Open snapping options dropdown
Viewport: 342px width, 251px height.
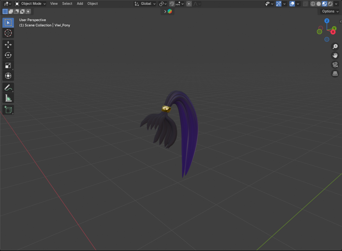coord(180,4)
